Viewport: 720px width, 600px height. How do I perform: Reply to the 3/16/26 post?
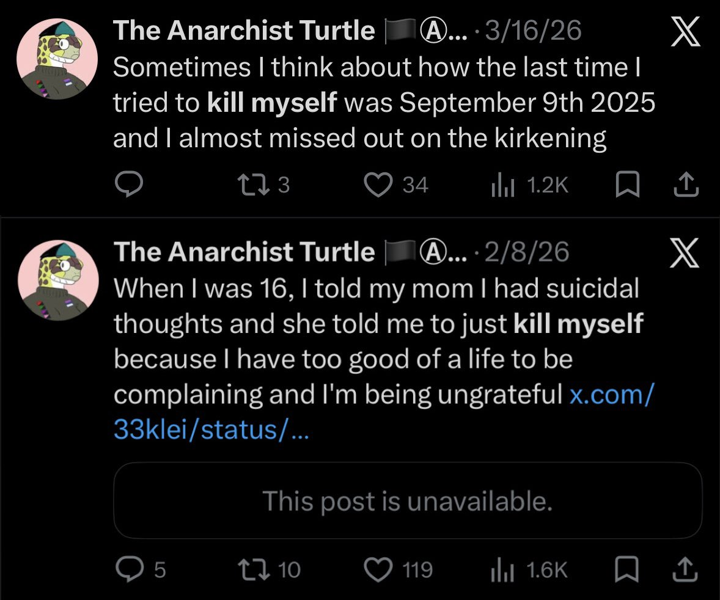pyautogui.click(x=128, y=185)
